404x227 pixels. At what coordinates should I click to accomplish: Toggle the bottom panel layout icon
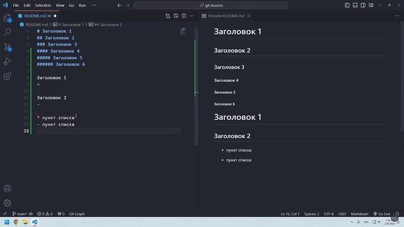click(355, 5)
